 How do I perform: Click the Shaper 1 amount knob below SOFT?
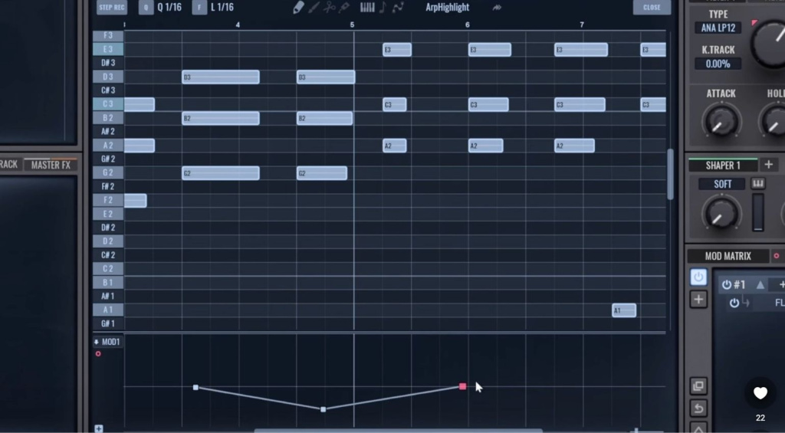pyautogui.click(x=721, y=213)
